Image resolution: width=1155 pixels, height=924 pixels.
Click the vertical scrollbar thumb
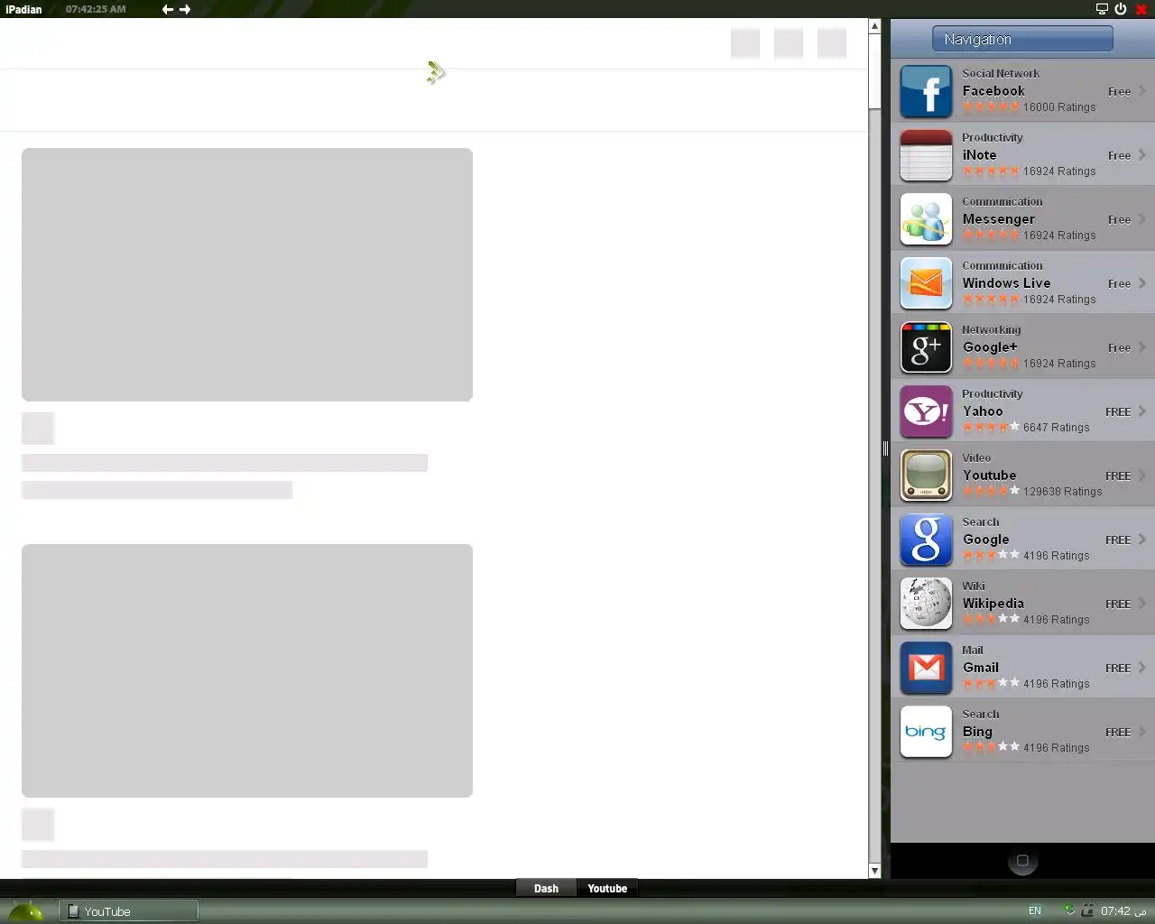[x=874, y=71]
